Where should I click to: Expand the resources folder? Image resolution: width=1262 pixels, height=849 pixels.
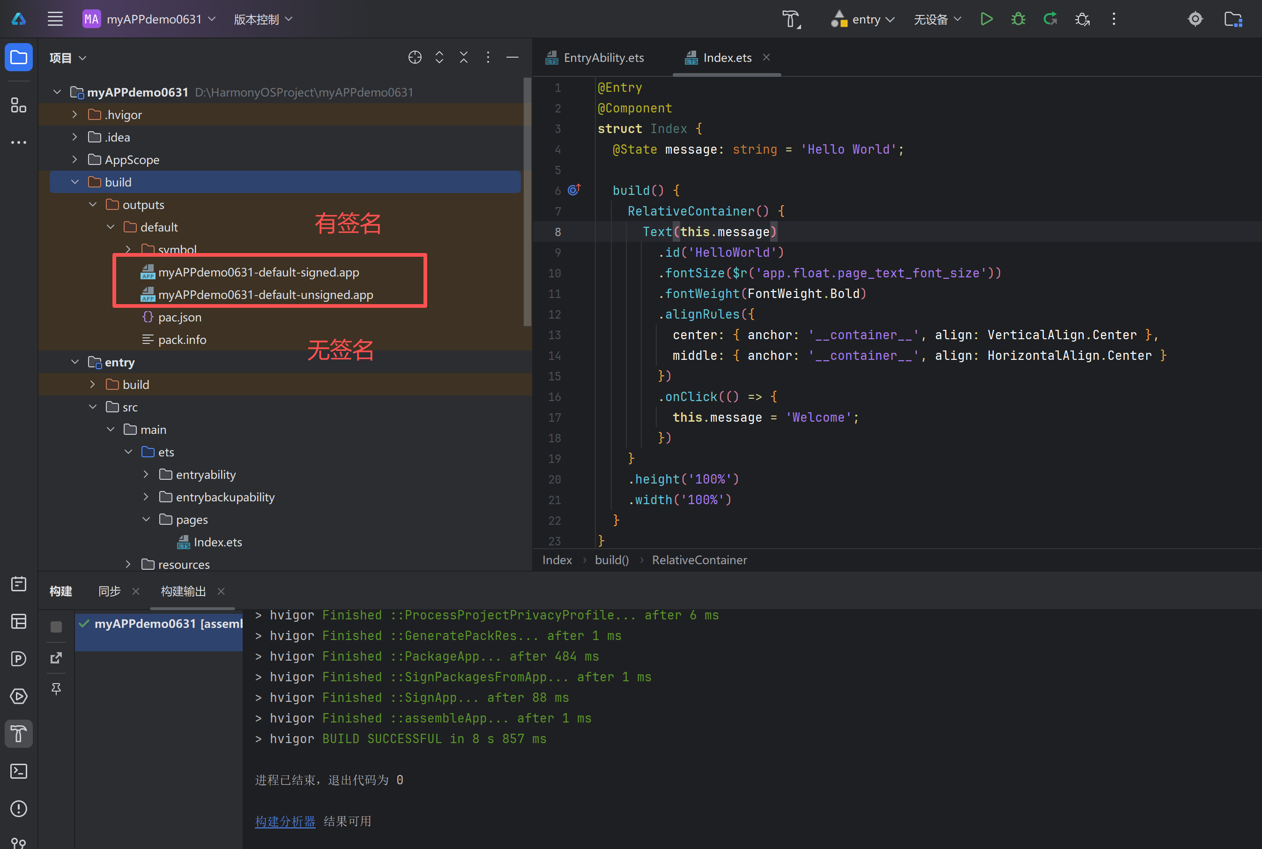128,564
